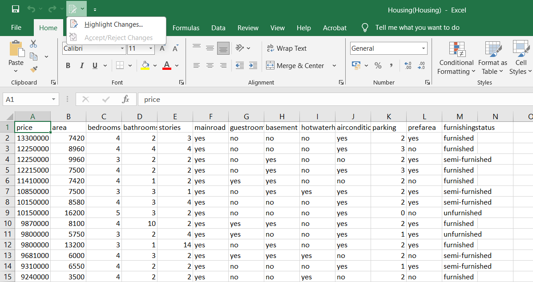Open the Number Format General dropdown
The height and width of the screenshot is (282, 533).
pos(423,48)
